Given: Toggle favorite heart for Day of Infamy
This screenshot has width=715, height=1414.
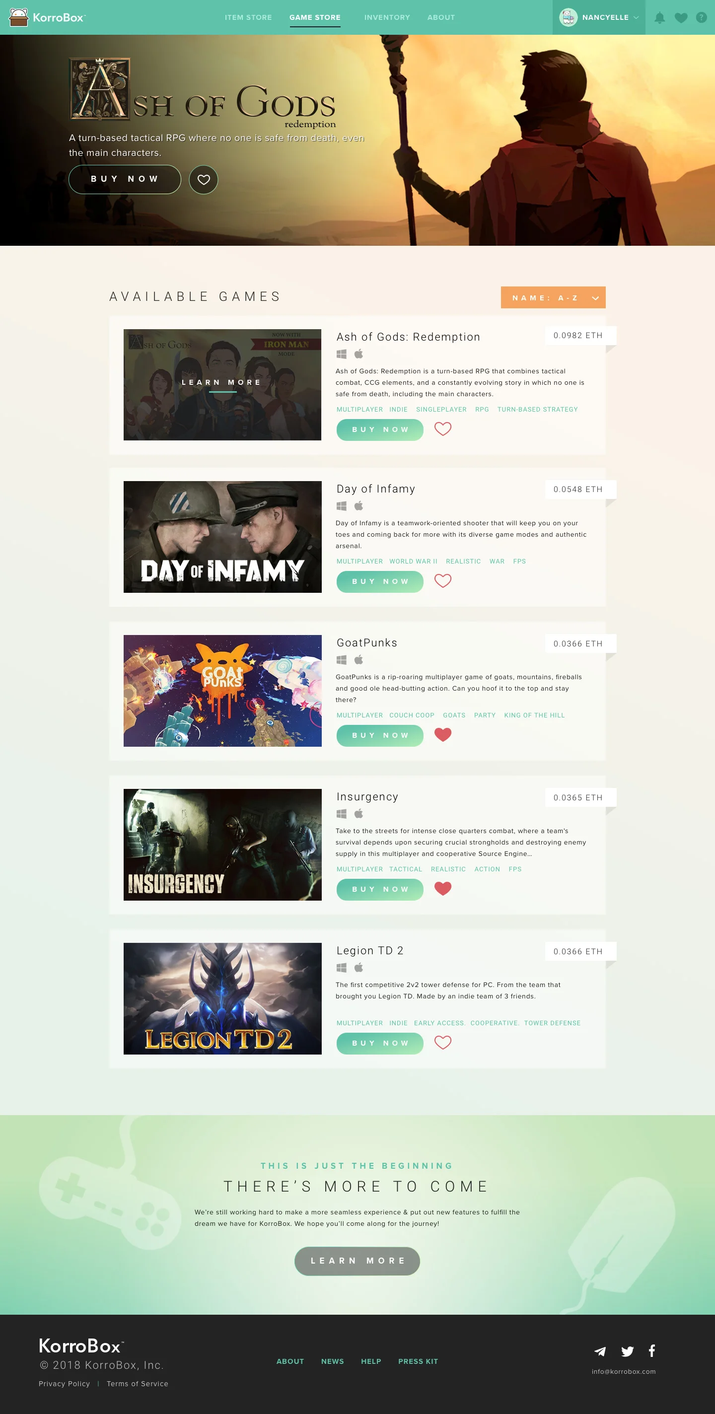Looking at the screenshot, I should click(x=442, y=581).
